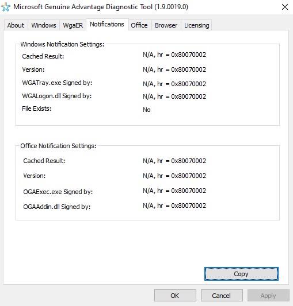Click the Windows Version label
The image size is (293, 306).
(33, 69)
